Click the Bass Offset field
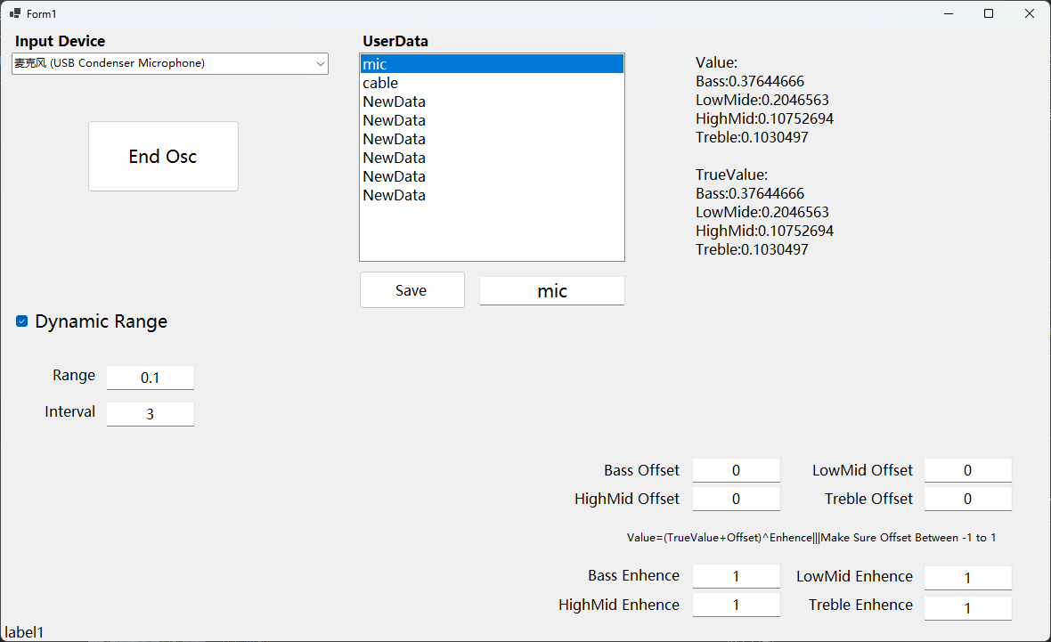Screen dimensions: 1051x642 pyautogui.click(x=736, y=470)
